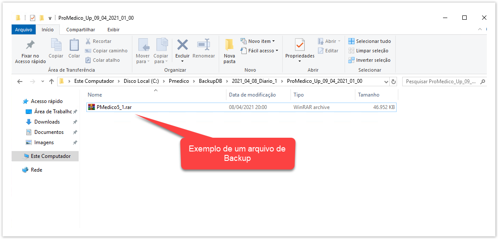Open the address bar history dropdown arrow
Viewport: 498px width, 239px height.
tap(386, 82)
